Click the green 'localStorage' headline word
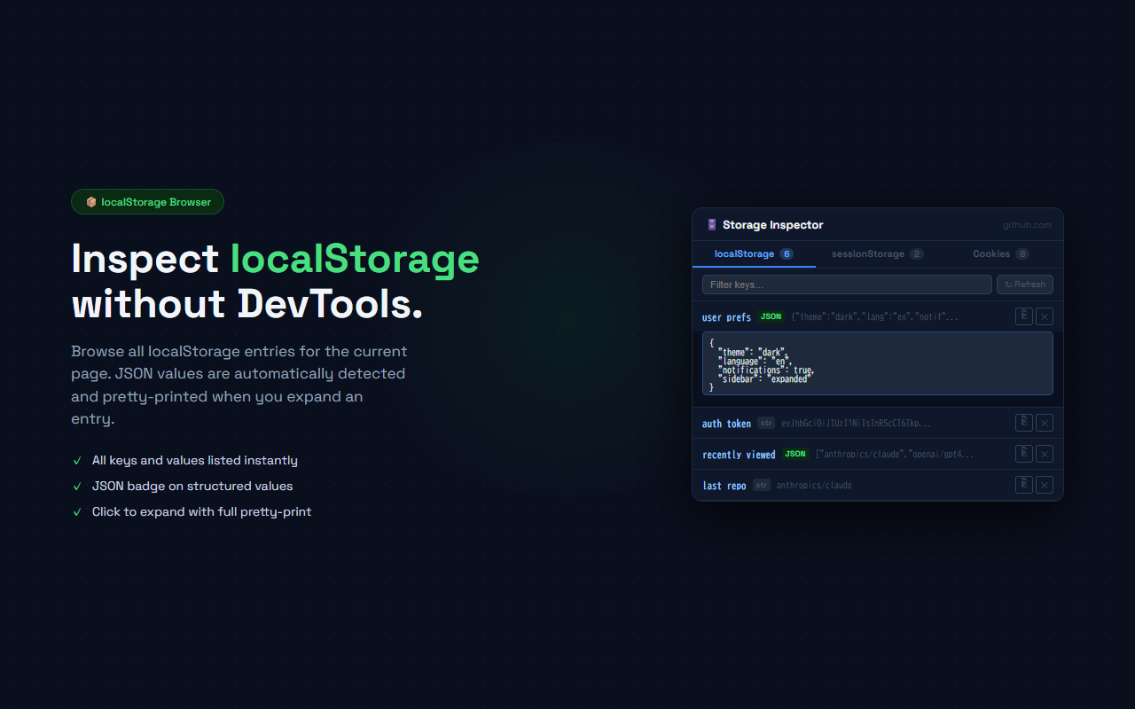Screen dimensions: 1135x709 (x=355, y=259)
